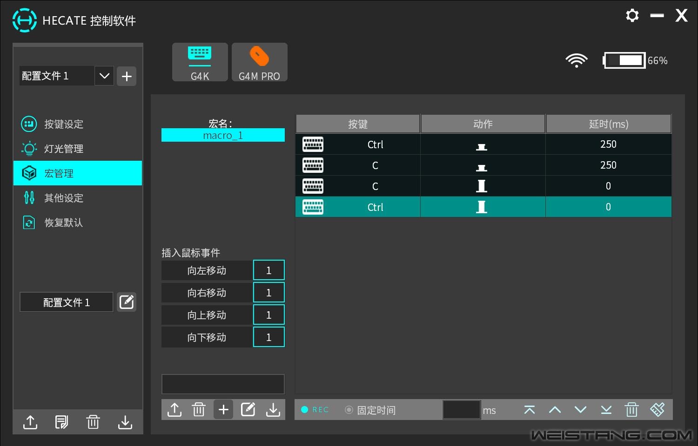
Task: Click empty macro list box above macro toolbar
Action: [x=223, y=384]
